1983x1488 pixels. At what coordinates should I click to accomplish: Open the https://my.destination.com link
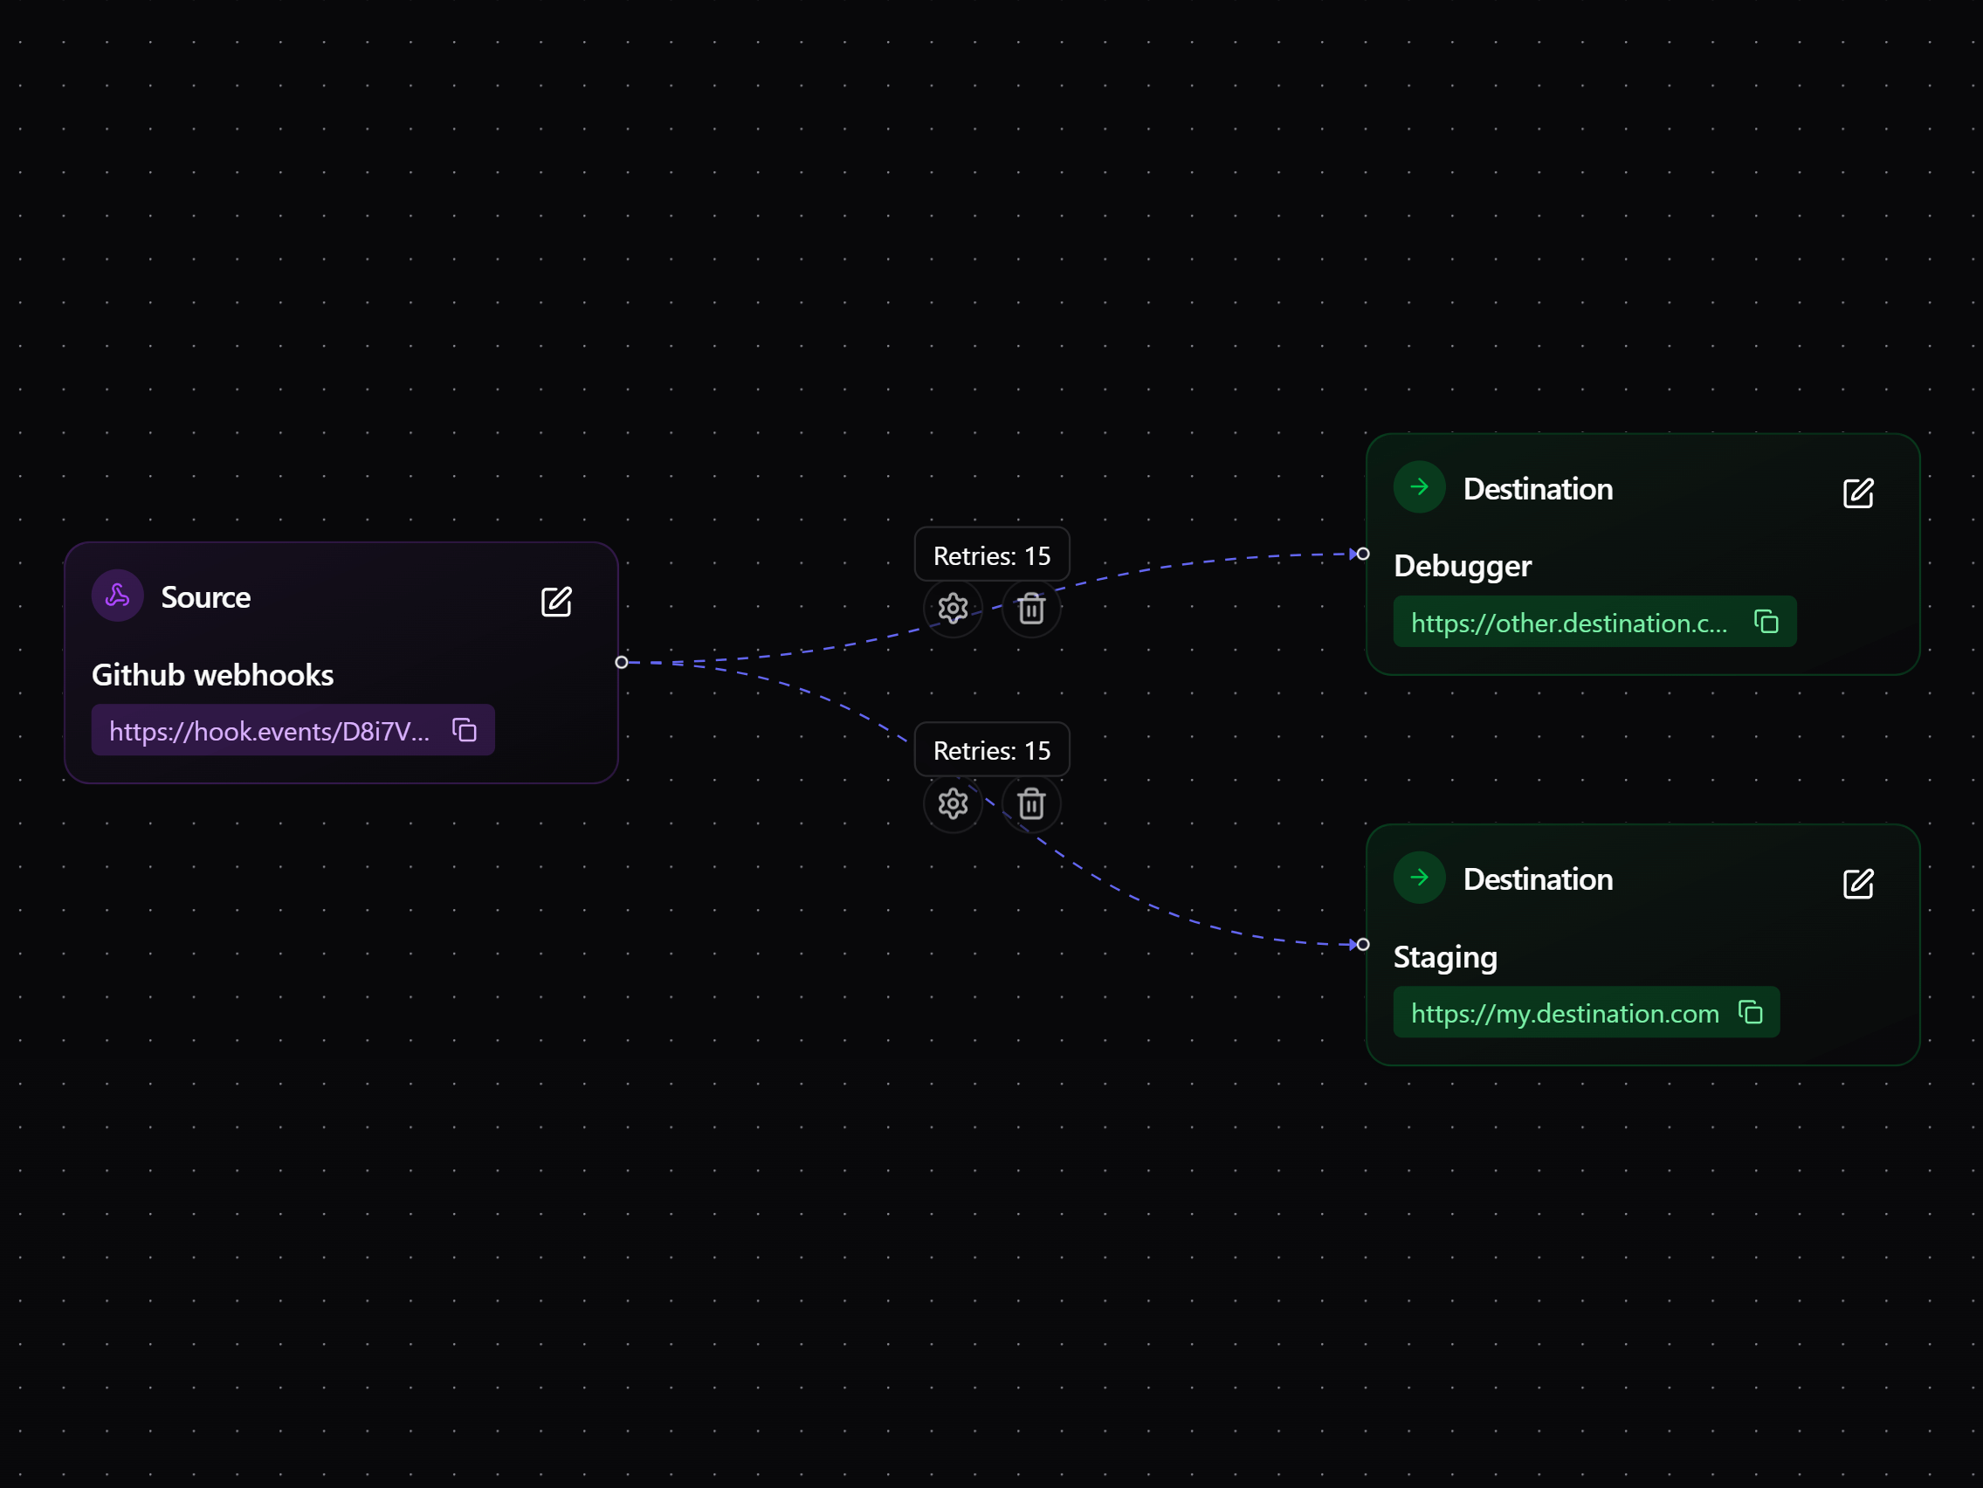coord(1565,1013)
